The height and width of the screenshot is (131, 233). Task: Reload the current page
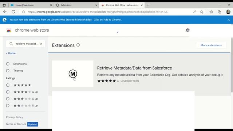click(13, 12)
